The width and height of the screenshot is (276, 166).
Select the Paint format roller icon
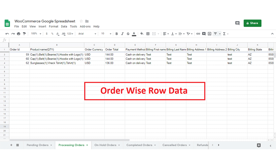click(x=24, y=34)
